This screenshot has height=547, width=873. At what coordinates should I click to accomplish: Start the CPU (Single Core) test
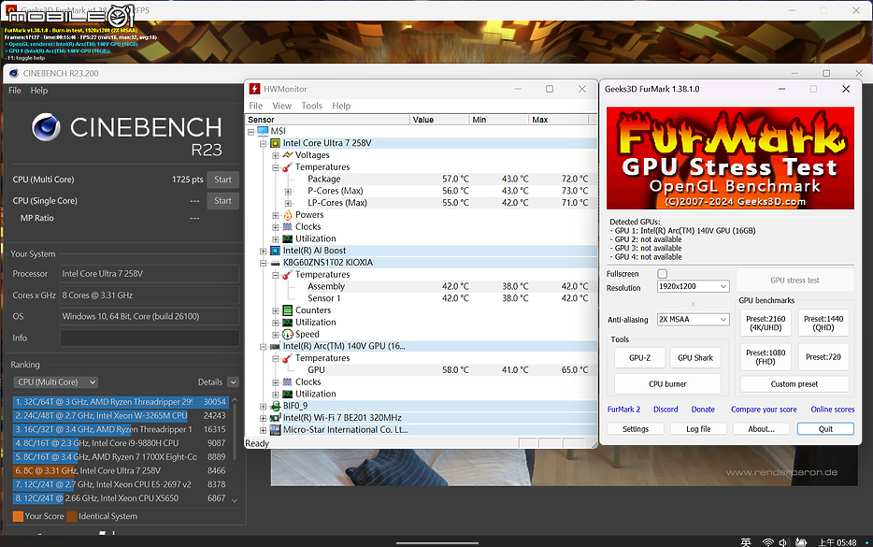pos(222,200)
